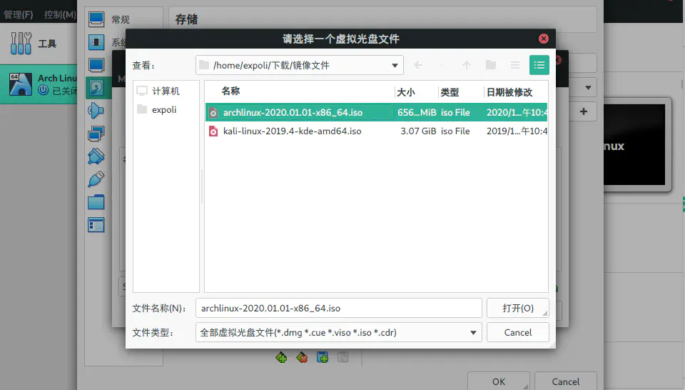This screenshot has height=390, width=685.
Task: Open storage settings disk icon
Action: 96,88
